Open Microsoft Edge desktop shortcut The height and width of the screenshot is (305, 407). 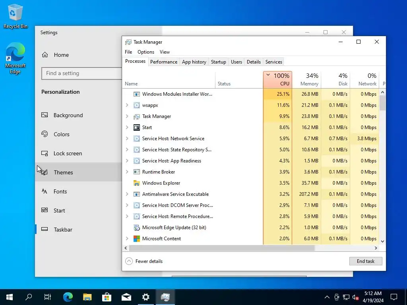(x=16, y=58)
